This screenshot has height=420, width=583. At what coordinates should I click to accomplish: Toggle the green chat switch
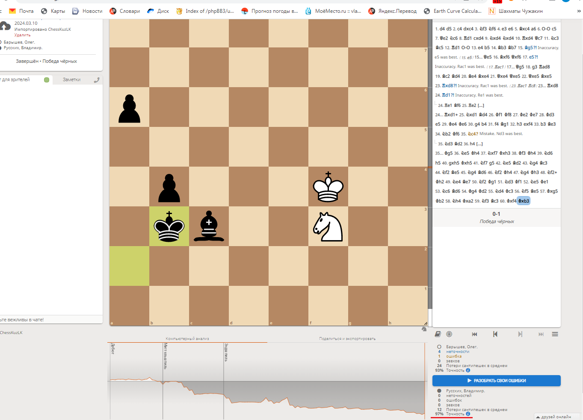[x=47, y=80]
